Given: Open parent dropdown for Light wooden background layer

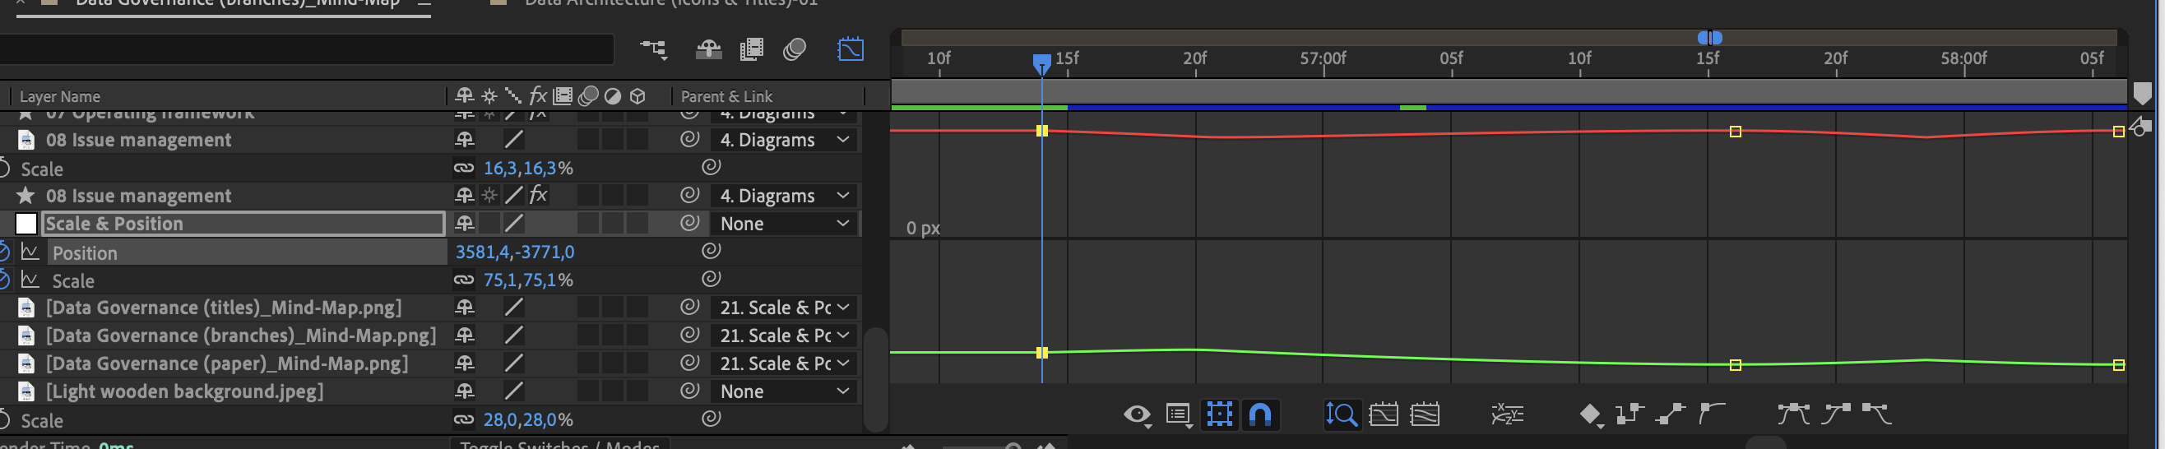Looking at the screenshot, I should pyautogui.click(x=785, y=391).
